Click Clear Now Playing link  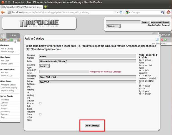click(9, 87)
